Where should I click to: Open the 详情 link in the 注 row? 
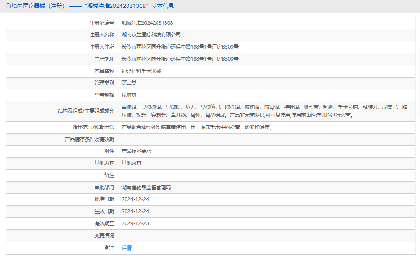point(127,248)
